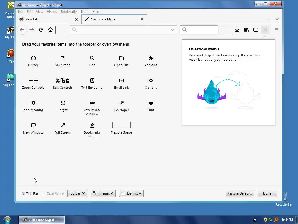
Task: Open the overflow chevron toolbar button
Action: pyautogui.click(x=265, y=30)
